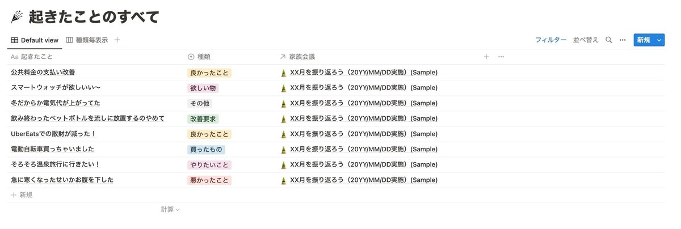681x229 pixels.
Task: Click the plus icon to add a view
Action: click(117, 40)
